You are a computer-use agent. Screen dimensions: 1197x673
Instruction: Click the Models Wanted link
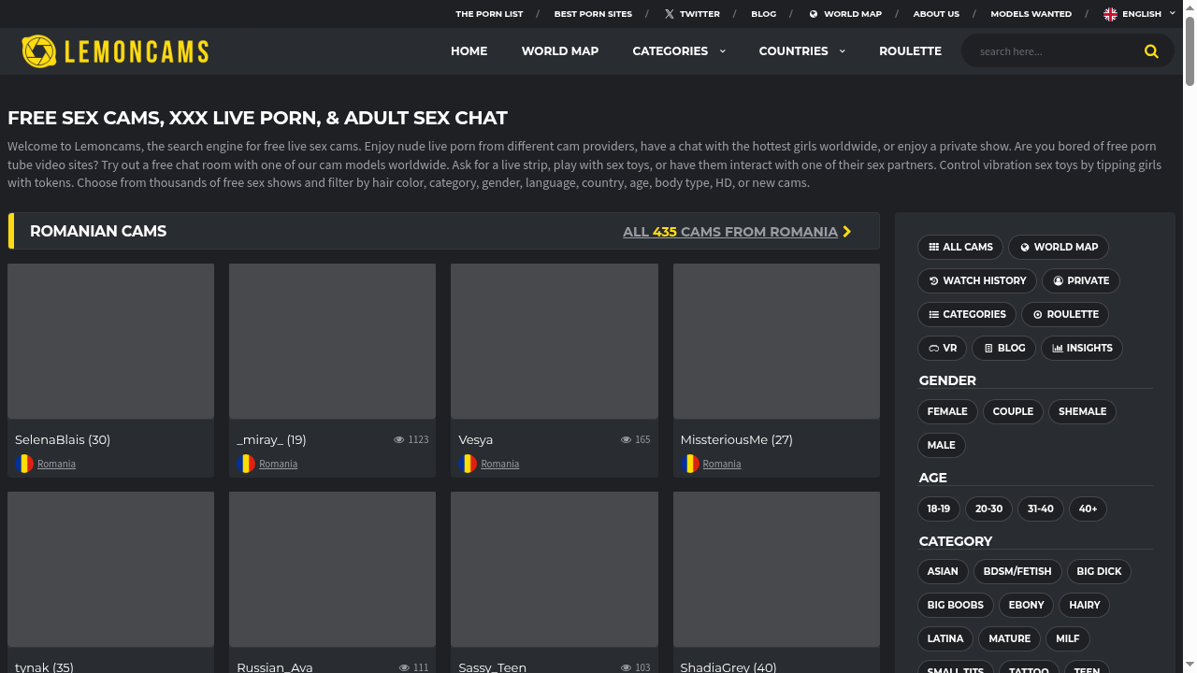click(x=1031, y=14)
